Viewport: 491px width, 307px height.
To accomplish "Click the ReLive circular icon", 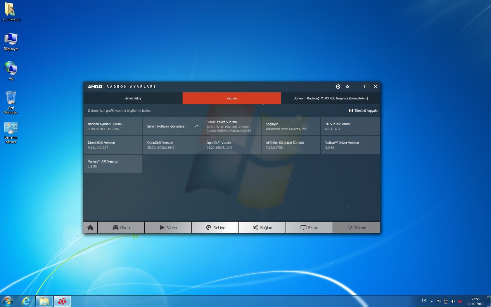I will (x=209, y=227).
